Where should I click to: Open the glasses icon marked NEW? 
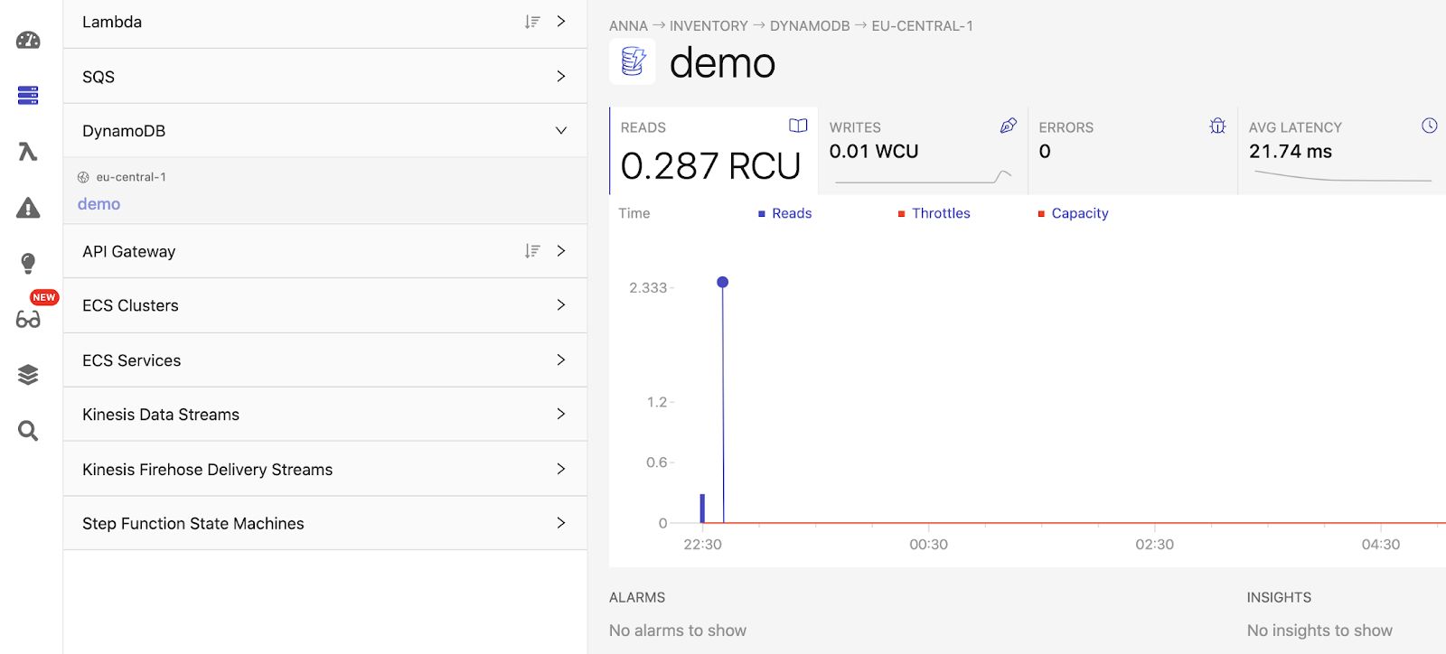point(28,319)
